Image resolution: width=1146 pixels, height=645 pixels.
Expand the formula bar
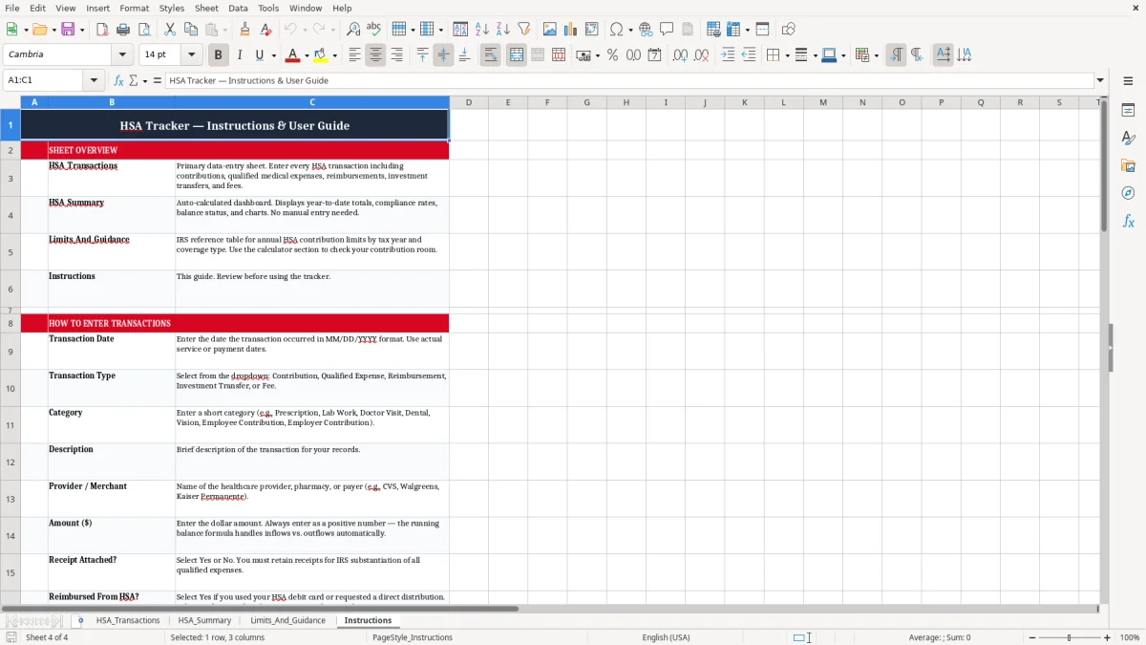point(1100,80)
